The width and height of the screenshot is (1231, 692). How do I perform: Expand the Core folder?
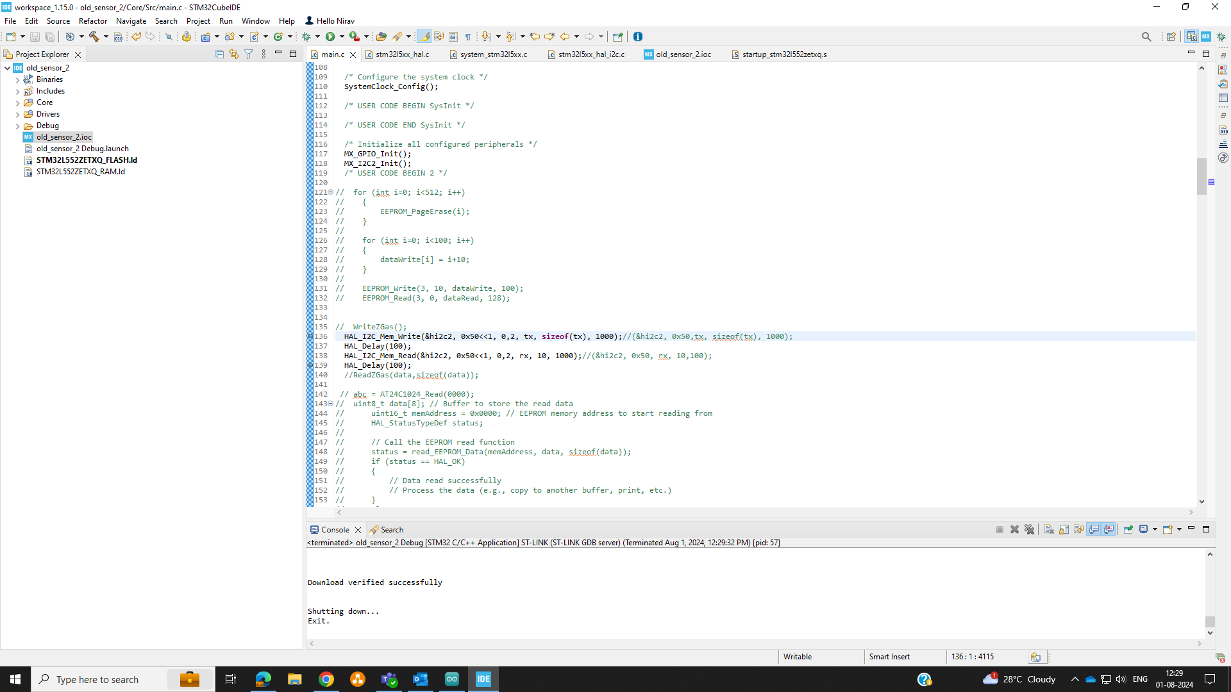pyautogui.click(x=17, y=103)
